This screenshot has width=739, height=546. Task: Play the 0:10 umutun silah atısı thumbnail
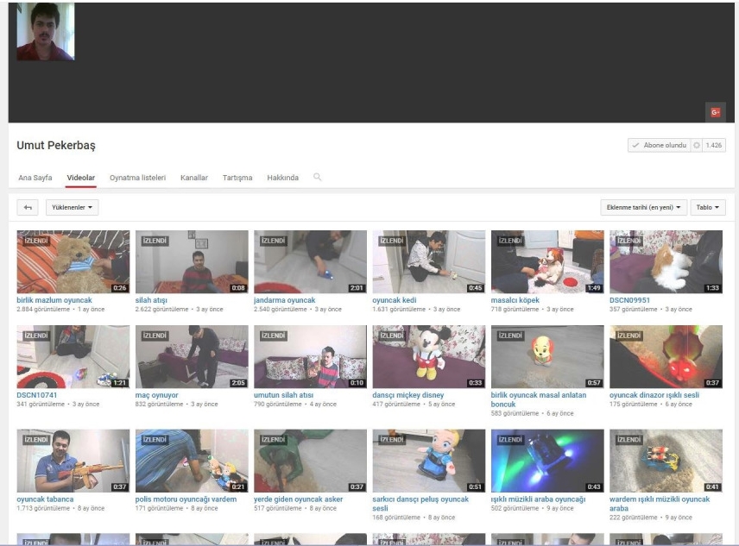[310, 357]
